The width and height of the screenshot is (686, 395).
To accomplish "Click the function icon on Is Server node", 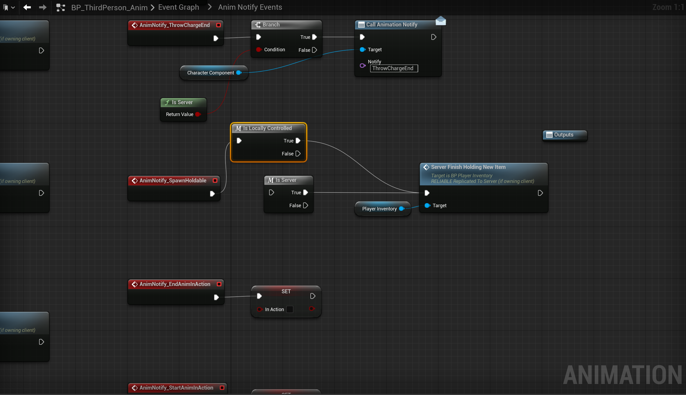I will [x=167, y=102].
